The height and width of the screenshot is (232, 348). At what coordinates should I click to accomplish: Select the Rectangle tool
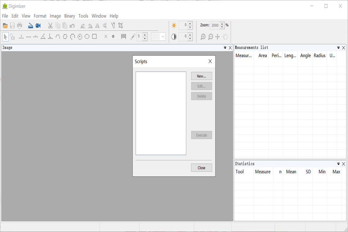[x=94, y=36]
